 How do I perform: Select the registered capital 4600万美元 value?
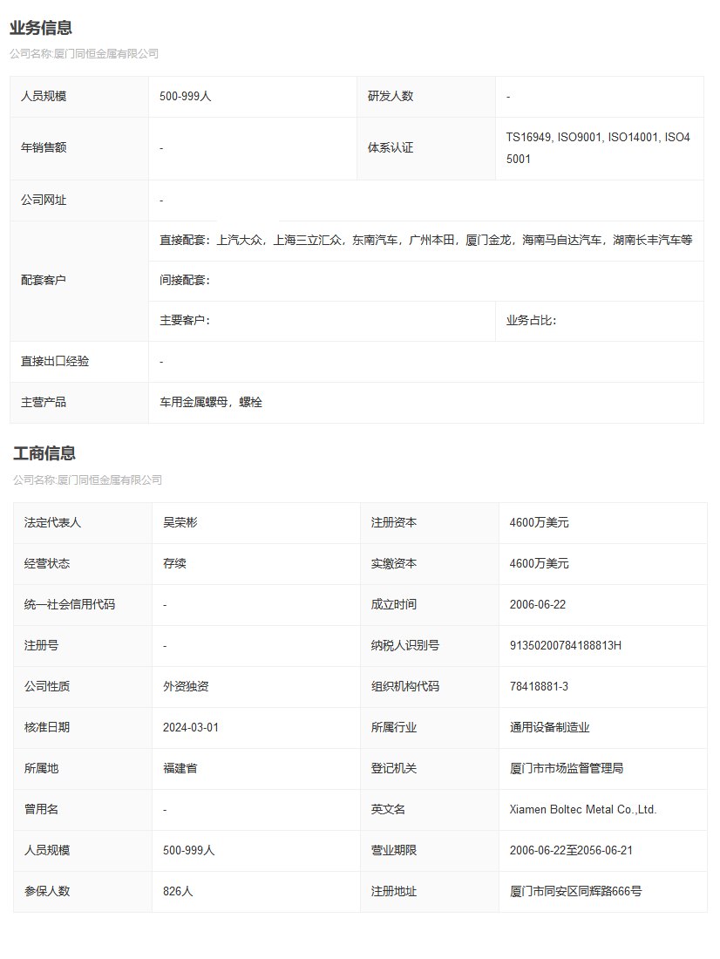(540, 523)
